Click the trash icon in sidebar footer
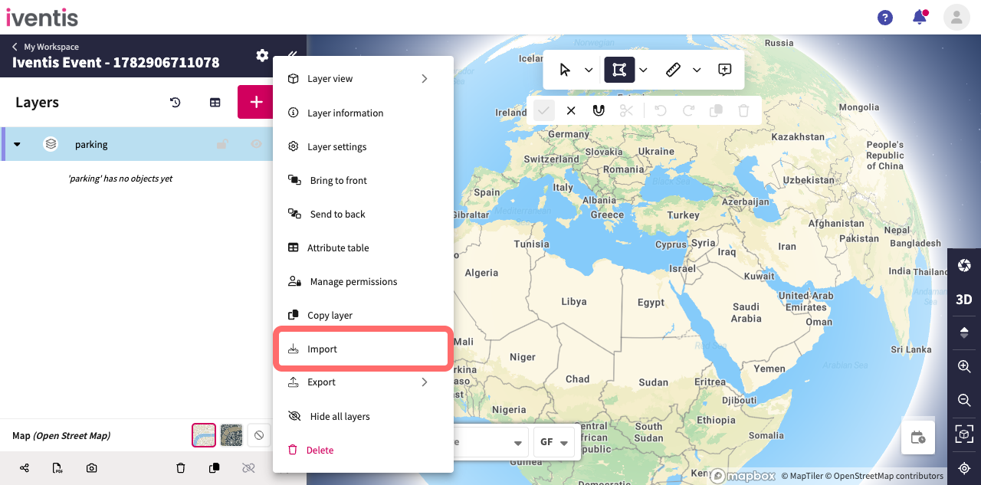 point(181,467)
